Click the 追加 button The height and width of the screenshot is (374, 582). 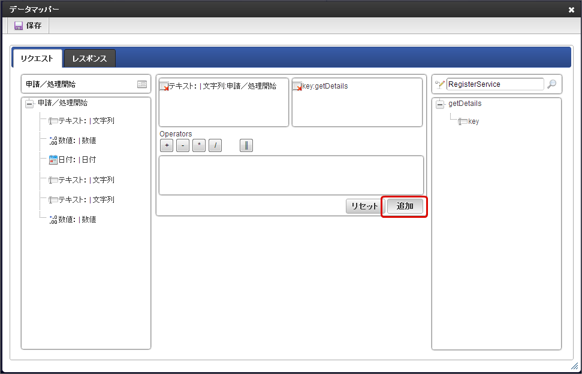[x=405, y=206]
